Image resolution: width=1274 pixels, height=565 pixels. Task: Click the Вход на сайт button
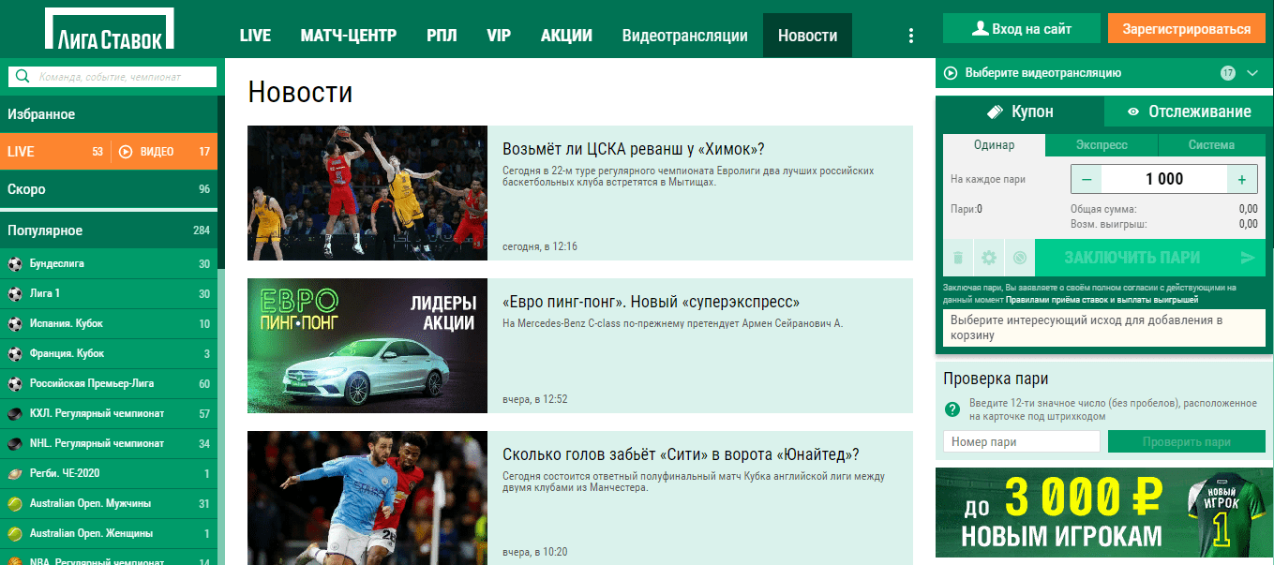pos(1021,29)
